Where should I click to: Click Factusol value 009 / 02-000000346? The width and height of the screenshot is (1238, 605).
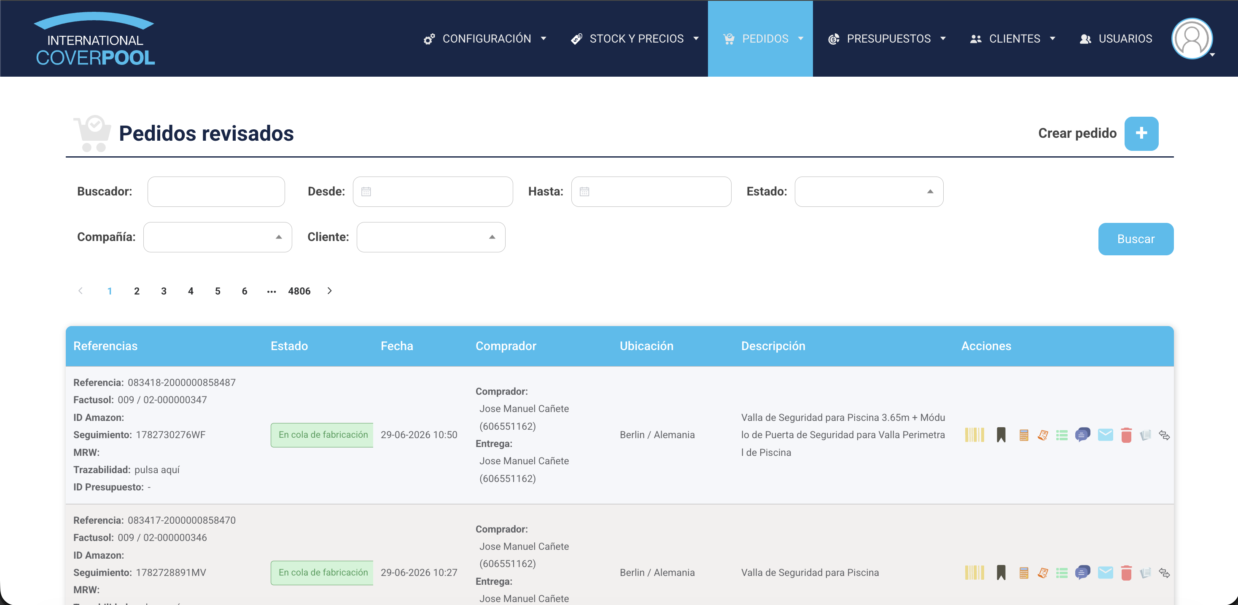point(162,538)
